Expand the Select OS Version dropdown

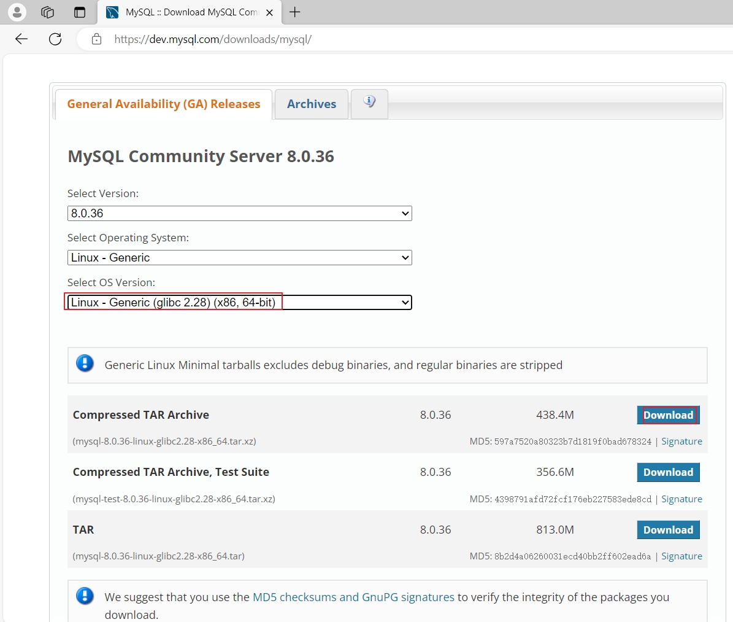[x=239, y=302]
